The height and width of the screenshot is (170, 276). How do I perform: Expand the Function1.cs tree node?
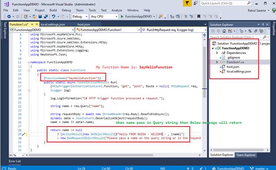point(217,62)
